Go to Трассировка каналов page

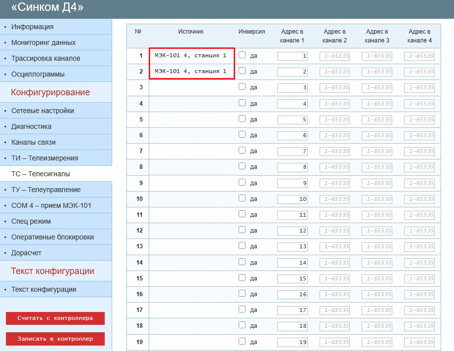[x=45, y=58]
